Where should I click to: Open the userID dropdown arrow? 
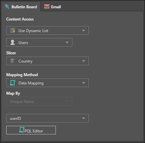click(x=84, y=118)
